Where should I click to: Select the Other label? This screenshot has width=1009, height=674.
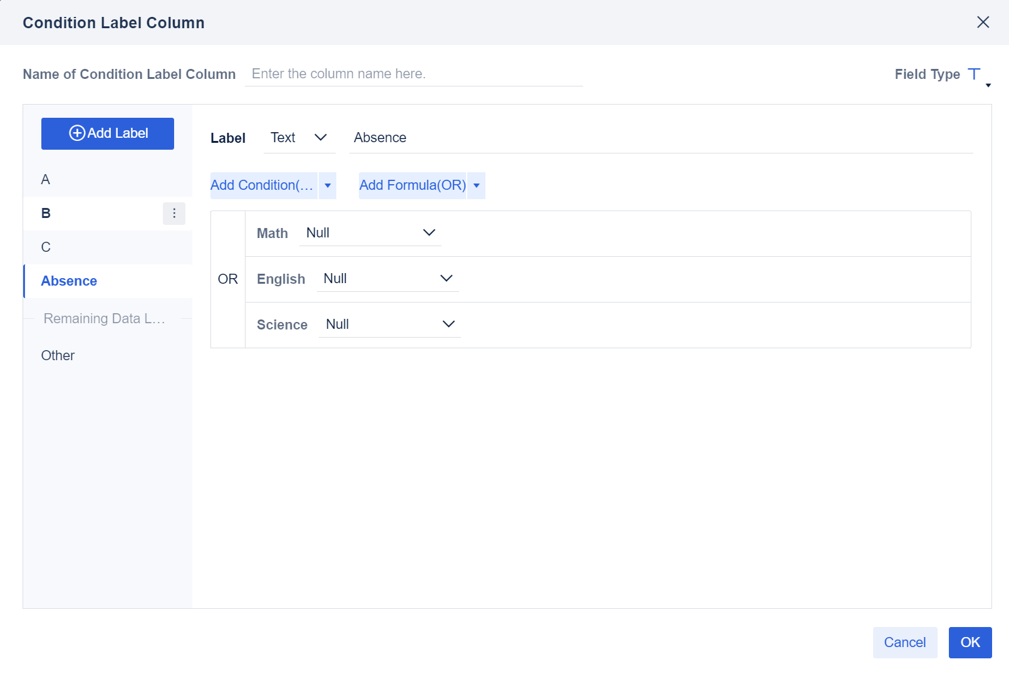click(x=58, y=355)
